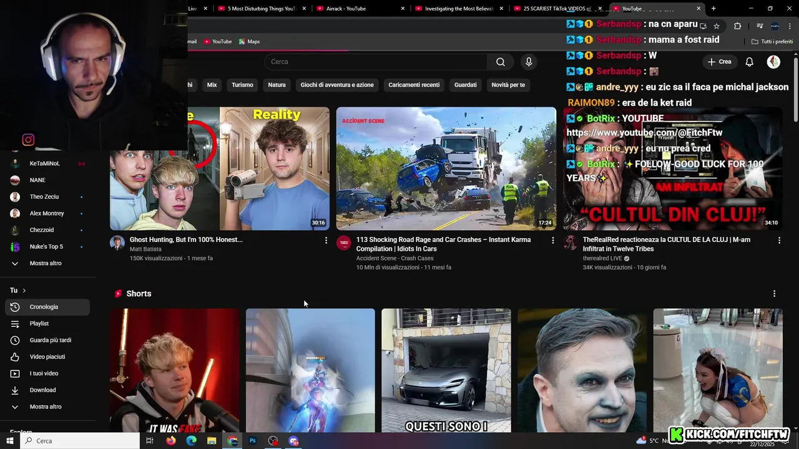Close the 5 Most Disturbing Things tab
Image resolution: width=799 pixels, height=449 pixels.
click(x=304, y=9)
